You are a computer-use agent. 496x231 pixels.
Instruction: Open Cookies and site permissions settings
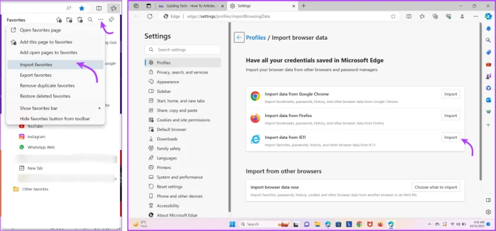(x=182, y=120)
